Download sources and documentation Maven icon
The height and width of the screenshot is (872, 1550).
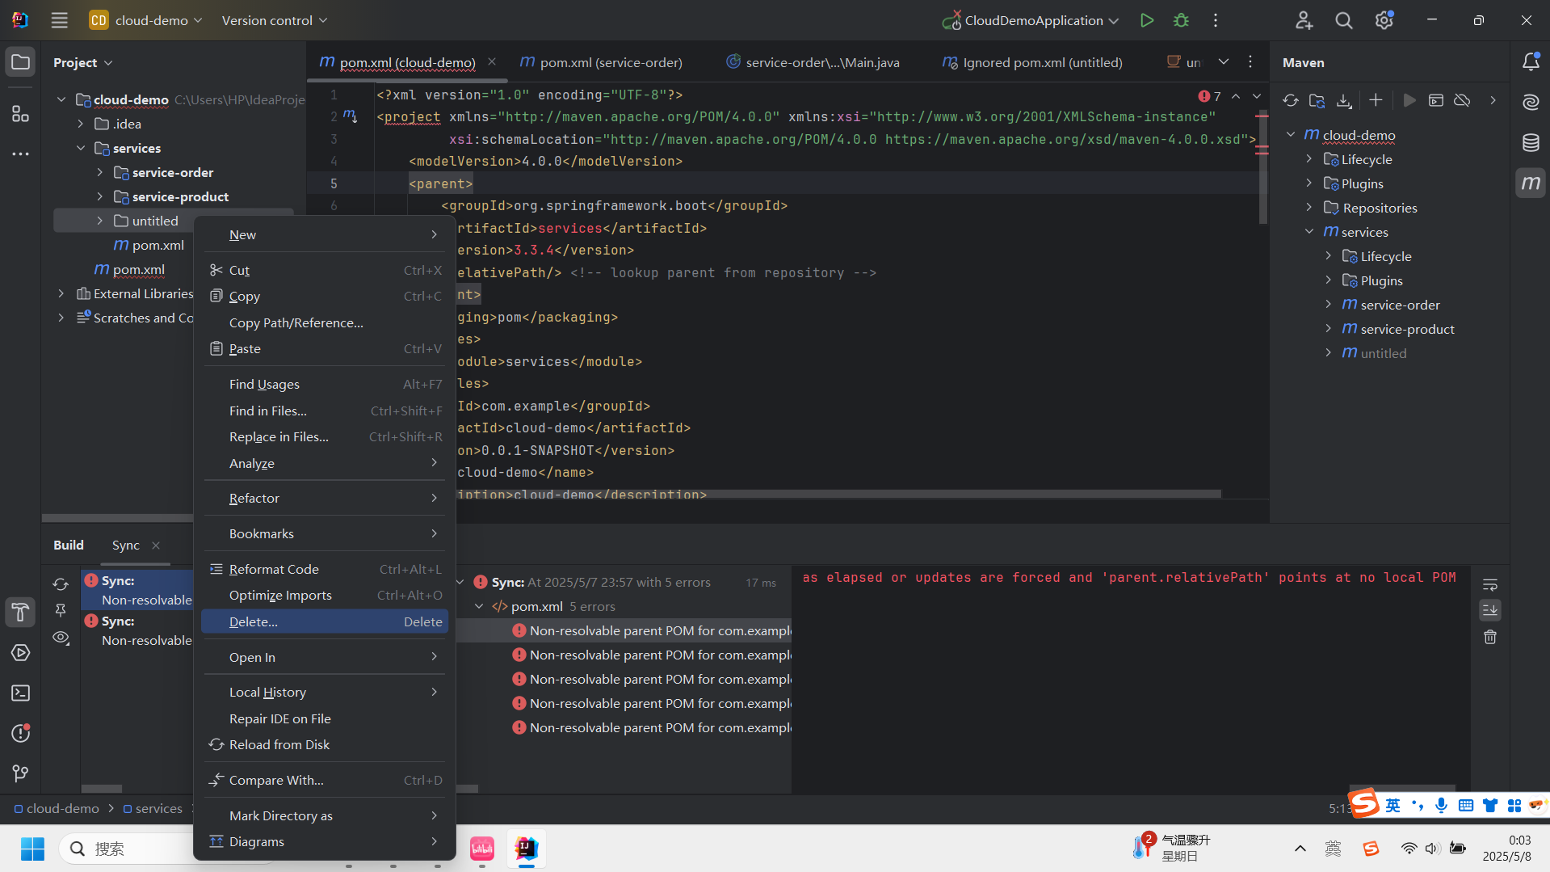[x=1344, y=100]
